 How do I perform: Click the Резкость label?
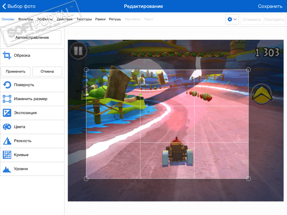[x=22, y=141]
